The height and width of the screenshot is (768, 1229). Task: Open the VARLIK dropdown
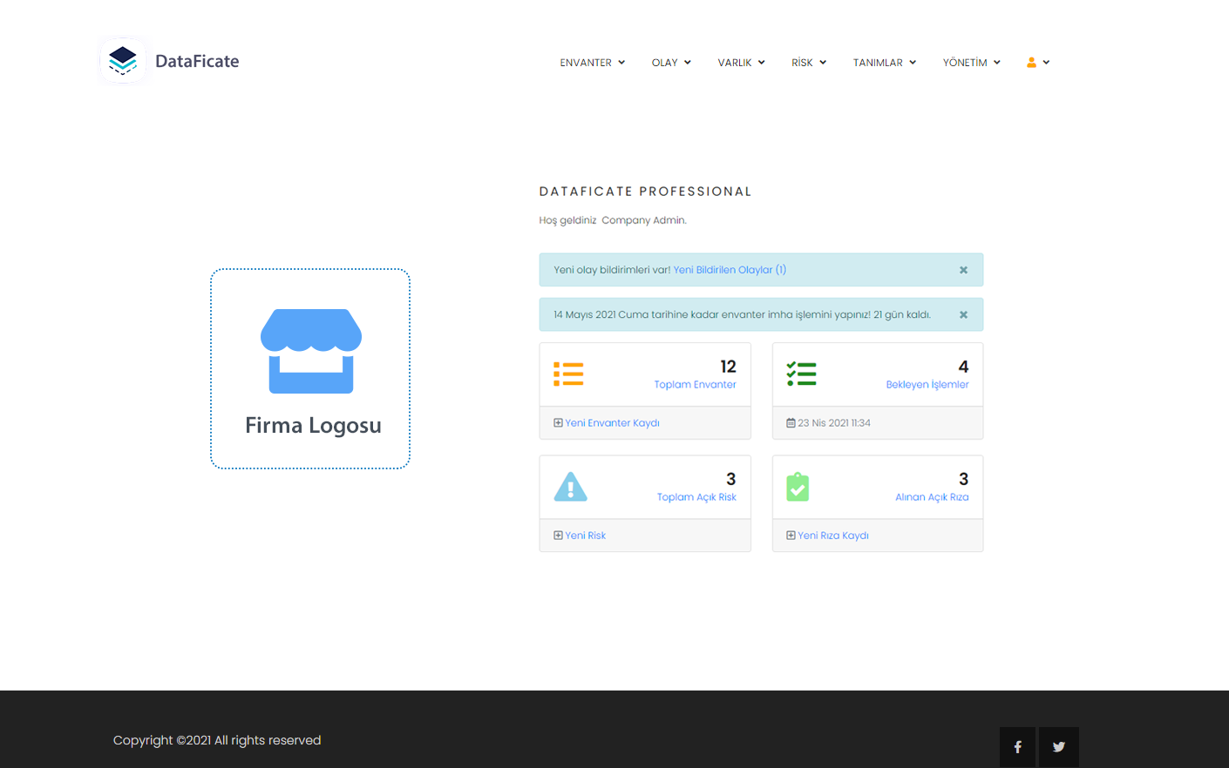(742, 63)
